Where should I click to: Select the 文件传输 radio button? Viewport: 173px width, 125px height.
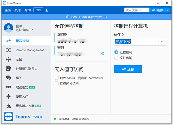click(x=116, y=58)
